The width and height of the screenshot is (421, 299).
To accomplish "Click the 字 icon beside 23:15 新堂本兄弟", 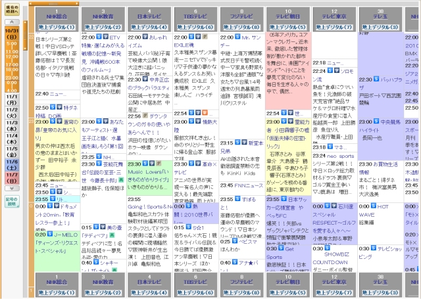I will pos(244,143).
